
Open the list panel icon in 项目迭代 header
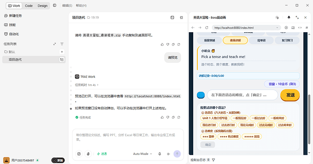click(x=181, y=18)
